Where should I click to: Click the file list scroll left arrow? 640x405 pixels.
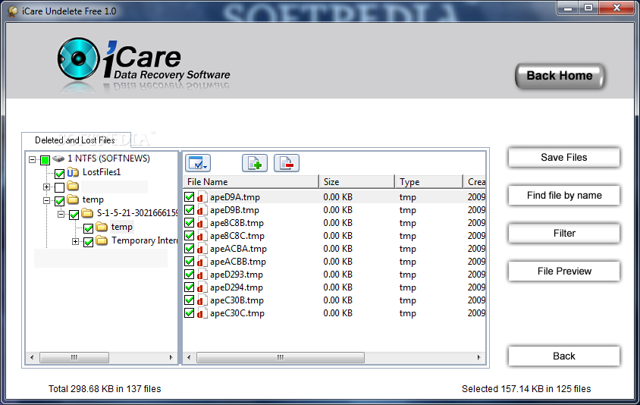coord(189,358)
